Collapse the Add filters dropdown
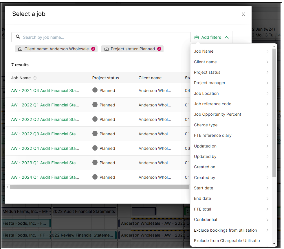Image resolution: width=284 pixels, height=249 pixels. click(227, 37)
